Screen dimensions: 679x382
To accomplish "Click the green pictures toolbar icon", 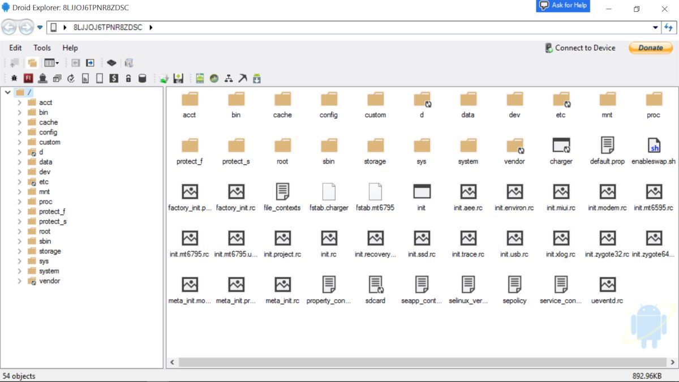I will [x=164, y=79].
